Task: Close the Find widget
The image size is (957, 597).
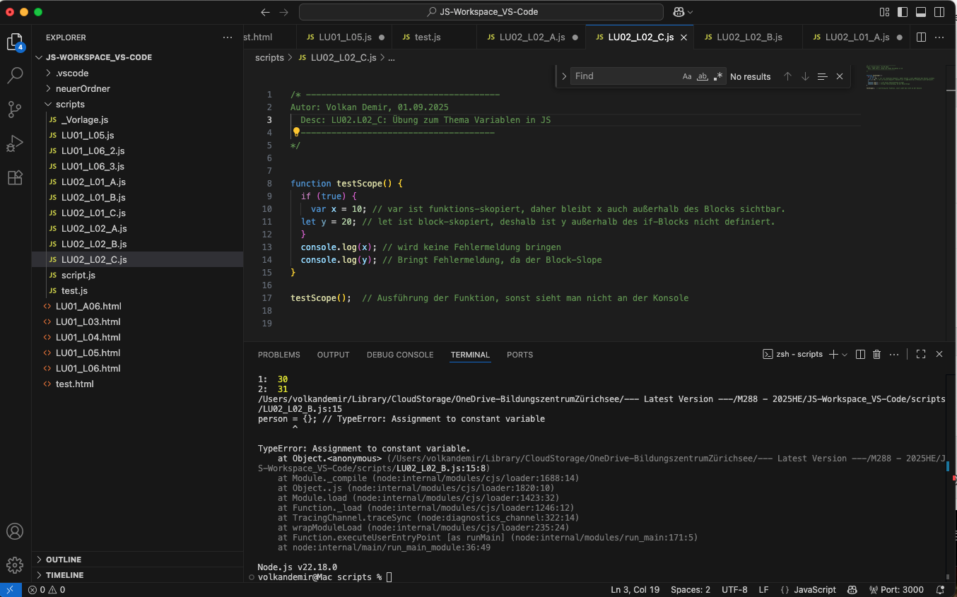Action: pyautogui.click(x=840, y=76)
